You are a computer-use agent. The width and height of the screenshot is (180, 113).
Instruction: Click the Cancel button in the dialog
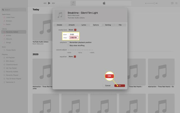click(x=108, y=86)
